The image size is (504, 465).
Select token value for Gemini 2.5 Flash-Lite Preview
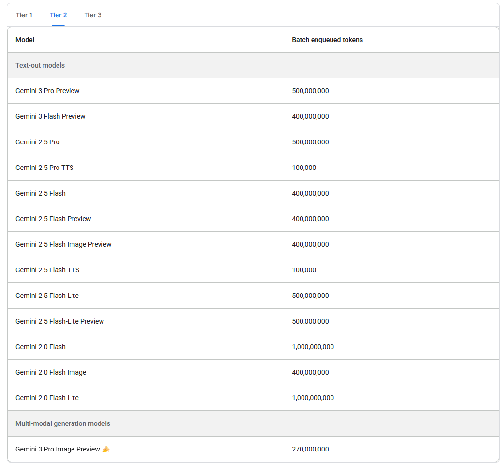point(310,321)
